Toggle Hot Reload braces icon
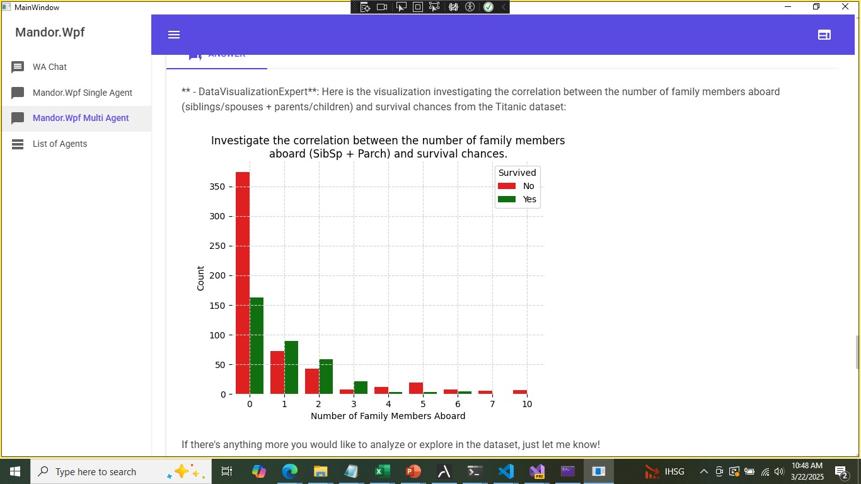This screenshot has width=861, height=484. (x=453, y=7)
